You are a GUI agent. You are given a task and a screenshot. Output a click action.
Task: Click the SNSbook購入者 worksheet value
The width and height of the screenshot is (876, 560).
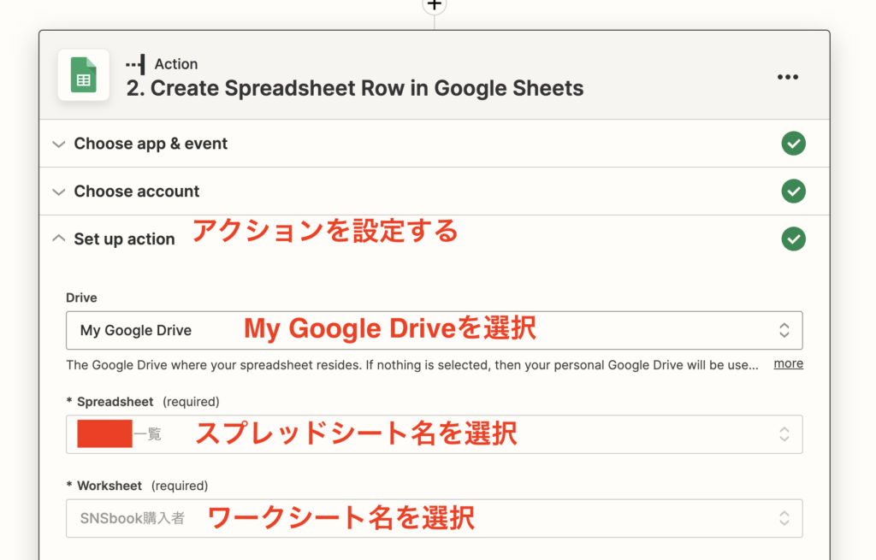(x=133, y=518)
